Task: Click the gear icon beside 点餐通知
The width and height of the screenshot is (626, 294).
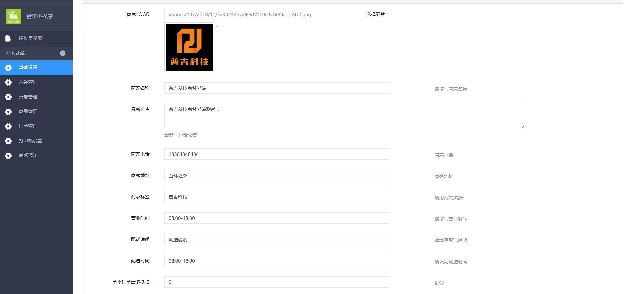Action: (8, 156)
